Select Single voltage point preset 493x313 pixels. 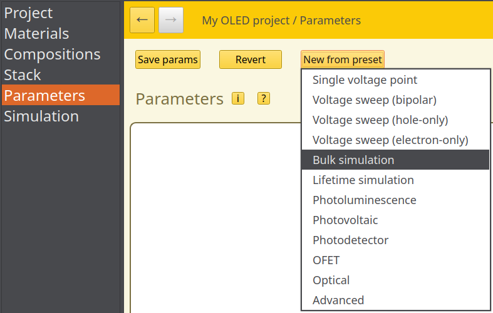click(x=365, y=80)
